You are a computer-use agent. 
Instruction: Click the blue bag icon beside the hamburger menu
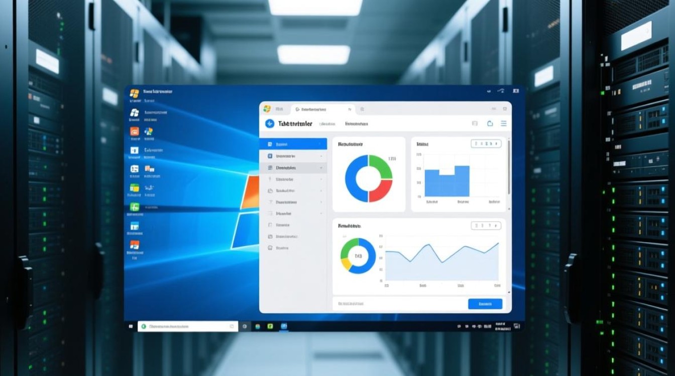coord(490,123)
